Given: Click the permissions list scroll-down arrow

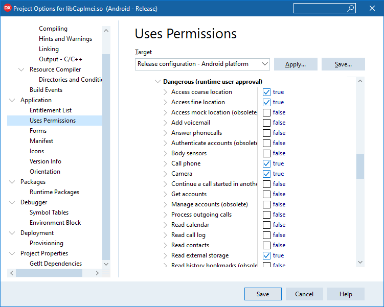Looking at the screenshot, I should [x=360, y=262].
